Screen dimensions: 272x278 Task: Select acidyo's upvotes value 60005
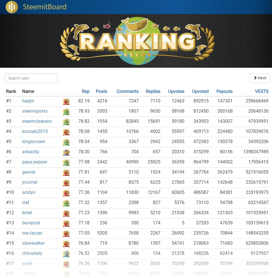click(x=178, y=192)
